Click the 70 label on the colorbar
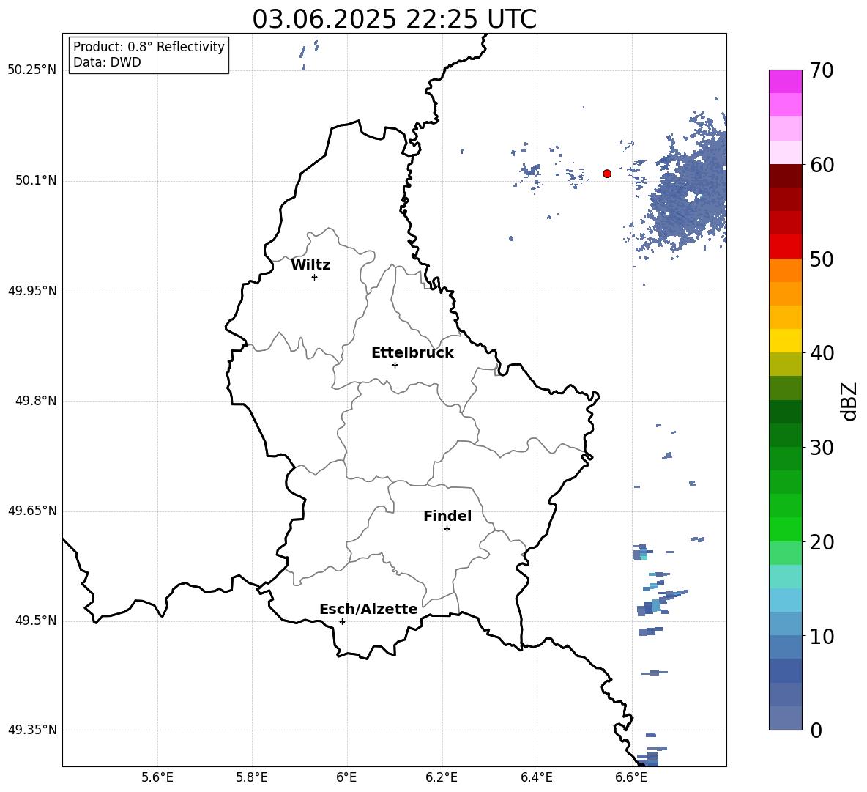This screenshot has width=867, height=792. tap(822, 71)
